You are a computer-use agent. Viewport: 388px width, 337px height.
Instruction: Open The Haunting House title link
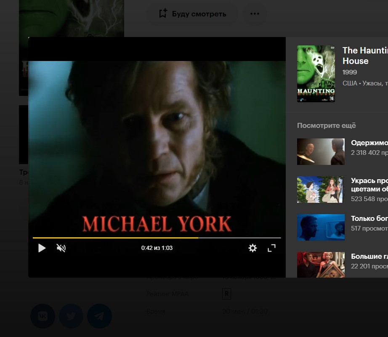(365, 56)
